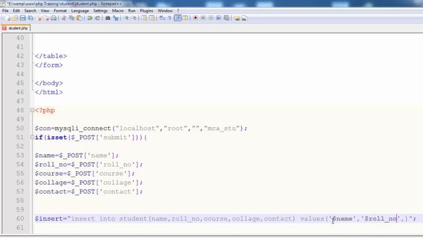Select the student.php document tab
This screenshot has width=423, height=238.
pyautogui.click(x=16, y=28)
